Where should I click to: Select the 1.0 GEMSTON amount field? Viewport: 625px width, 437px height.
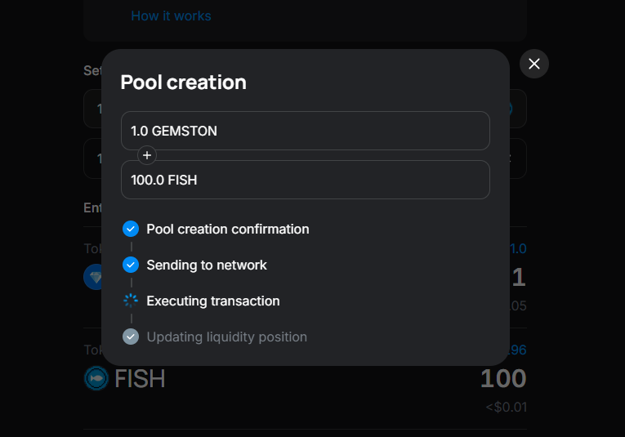(x=305, y=131)
